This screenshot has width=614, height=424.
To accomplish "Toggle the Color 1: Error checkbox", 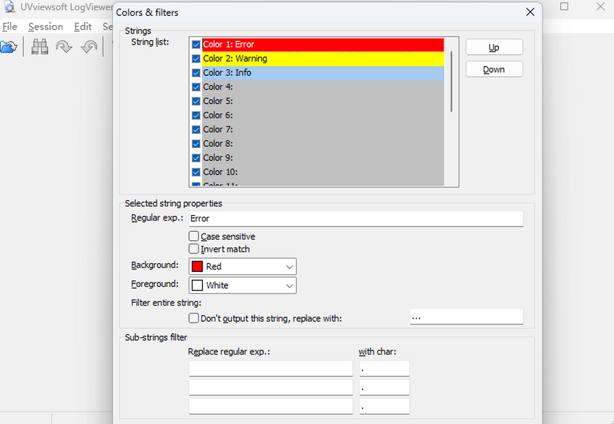I will click(196, 44).
